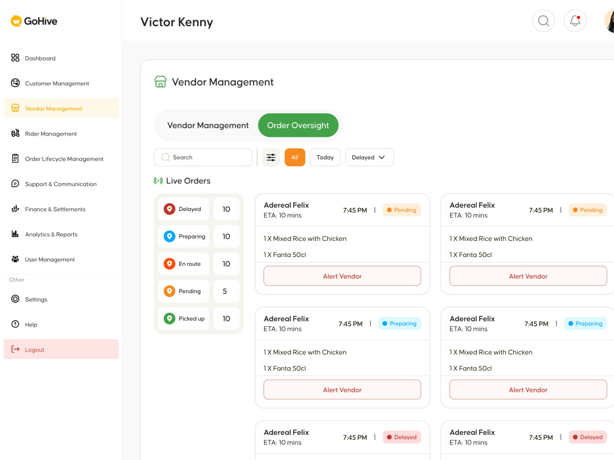Go to Customer Management menu item

pyautogui.click(x=61, y=83)
